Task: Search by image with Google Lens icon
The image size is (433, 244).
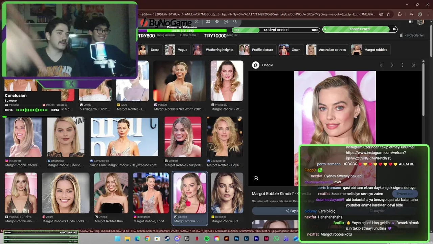Action: pos(226,22)
